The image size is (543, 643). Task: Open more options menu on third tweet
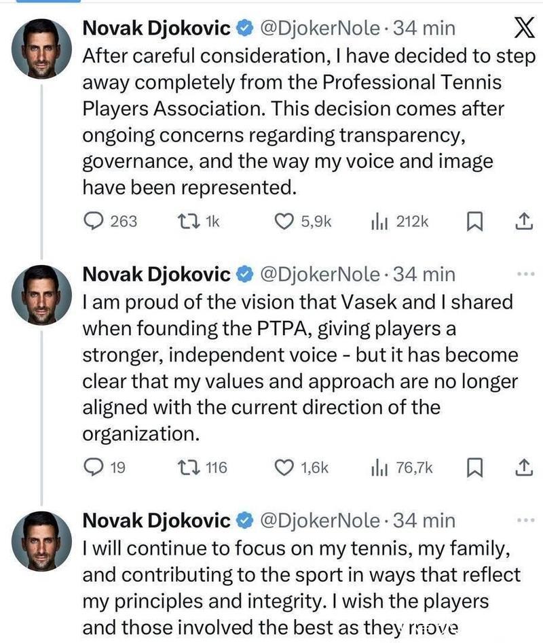click(x=526, y=521)
